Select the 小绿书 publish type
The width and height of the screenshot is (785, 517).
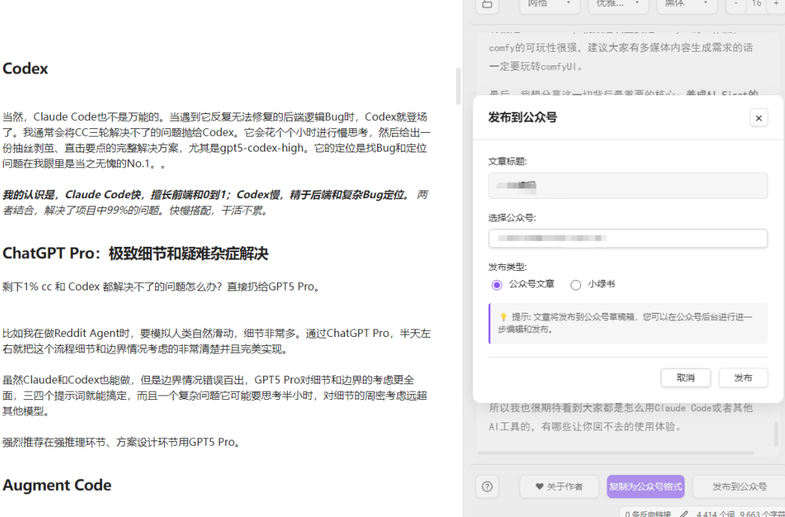[575, 285]
